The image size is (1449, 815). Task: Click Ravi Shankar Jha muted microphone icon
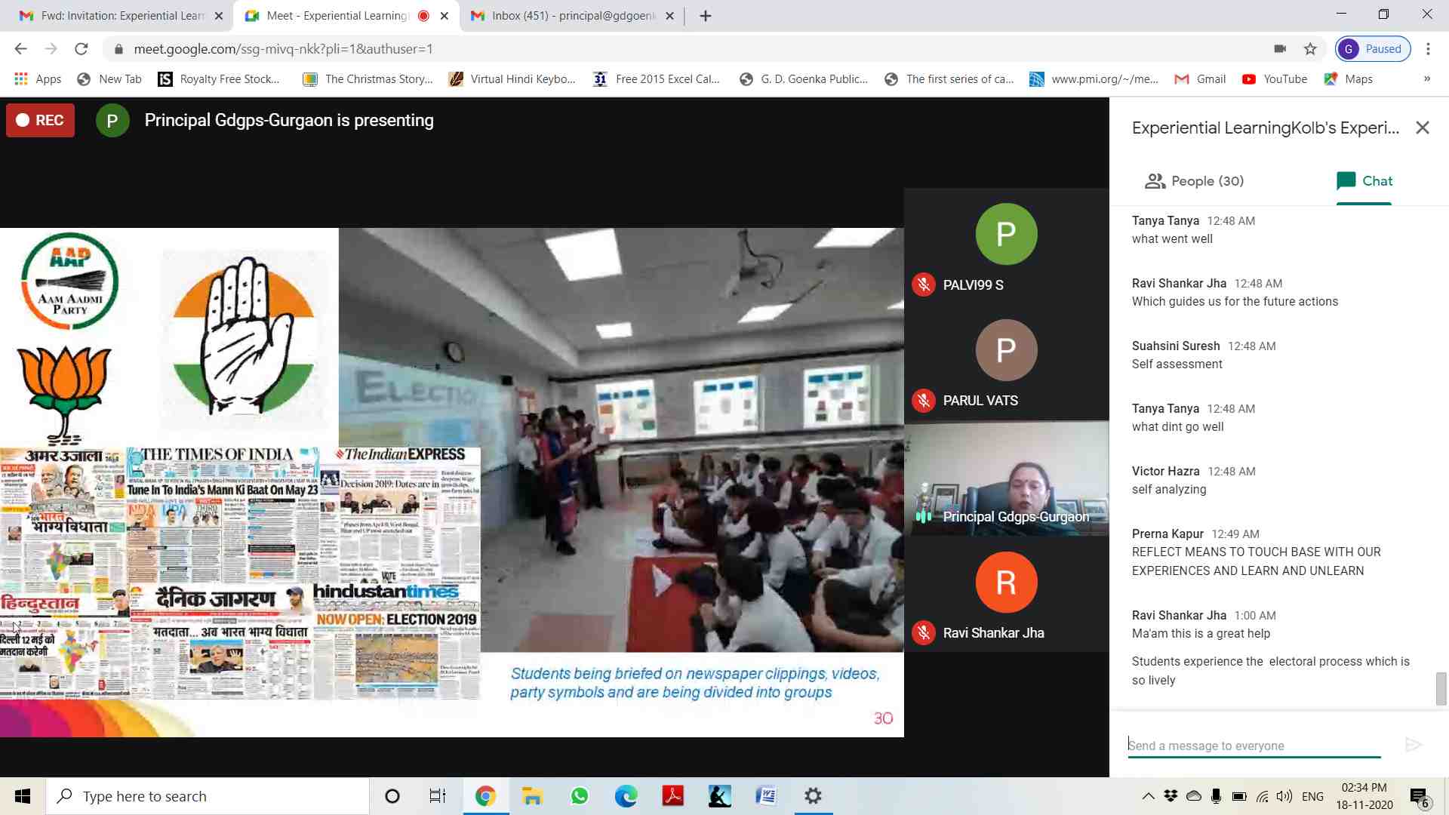click(924, 633)
